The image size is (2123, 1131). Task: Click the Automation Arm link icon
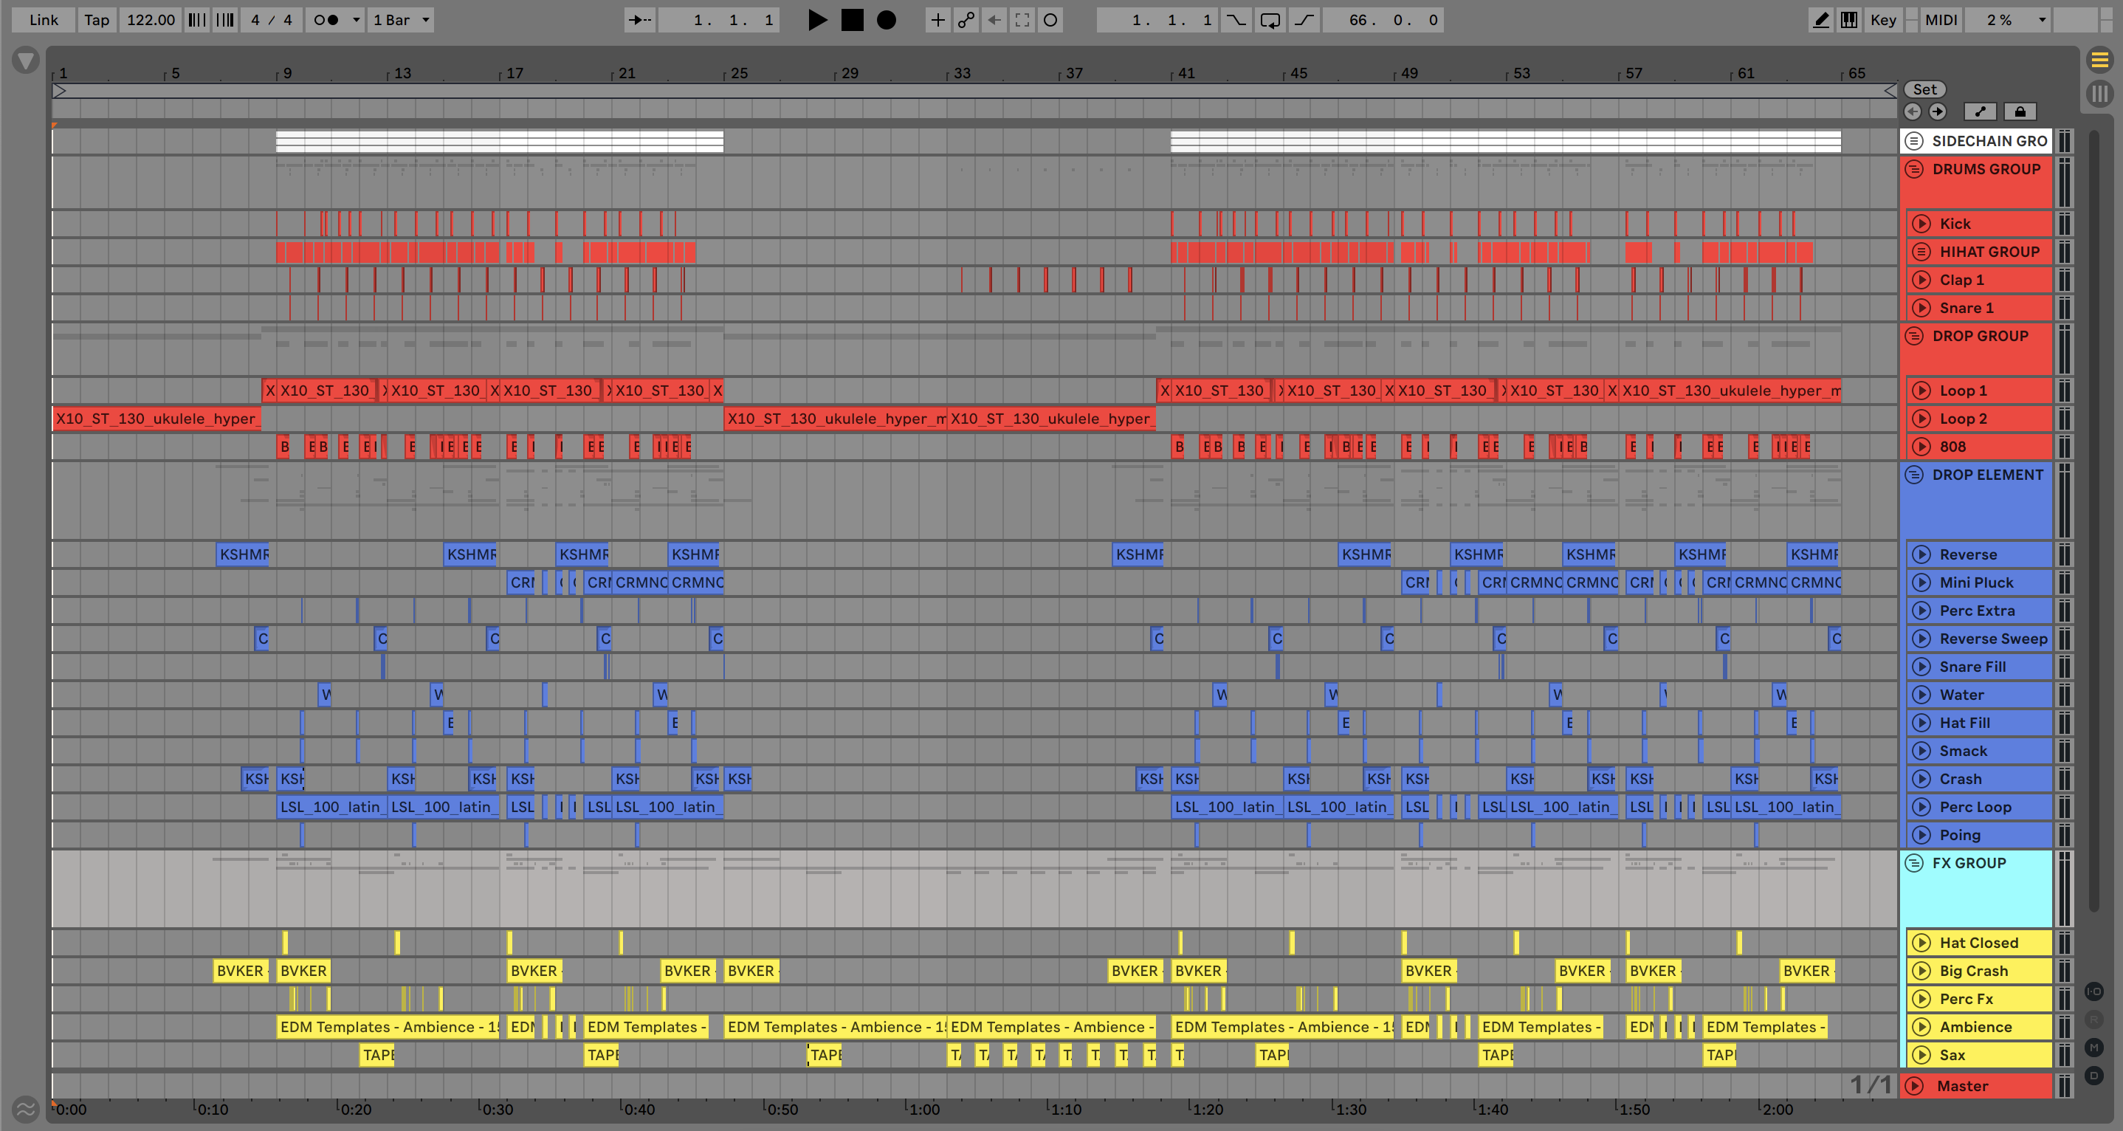point(966,20)
